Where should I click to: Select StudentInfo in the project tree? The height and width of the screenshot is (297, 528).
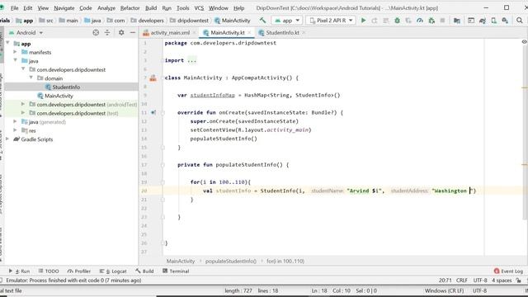click(66, 87)
